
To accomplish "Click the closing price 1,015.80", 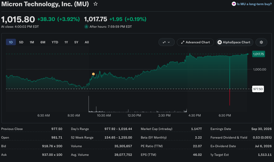I will pos(18,19).
